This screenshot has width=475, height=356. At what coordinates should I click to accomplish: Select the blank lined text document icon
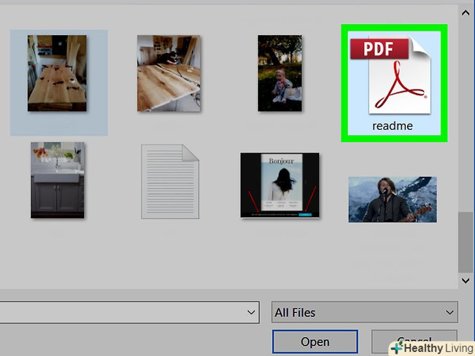coord(170,181)
